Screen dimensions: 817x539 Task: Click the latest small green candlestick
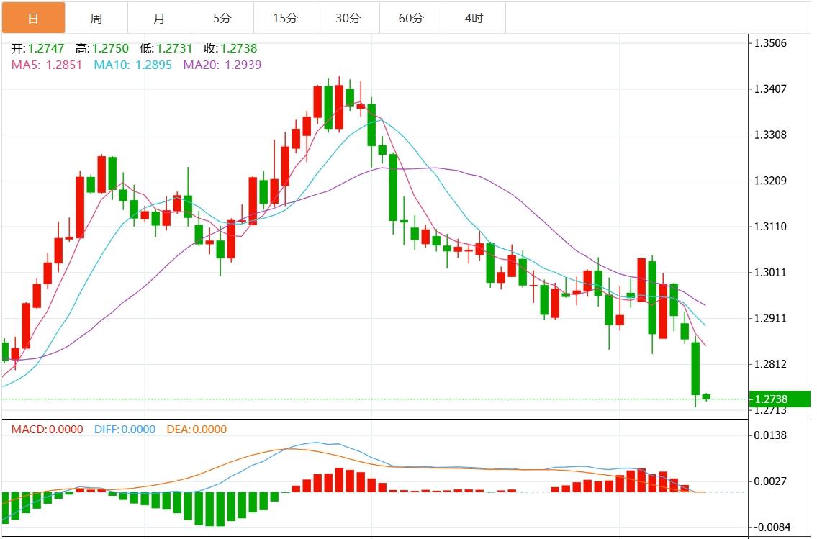[x=706, y=397]
